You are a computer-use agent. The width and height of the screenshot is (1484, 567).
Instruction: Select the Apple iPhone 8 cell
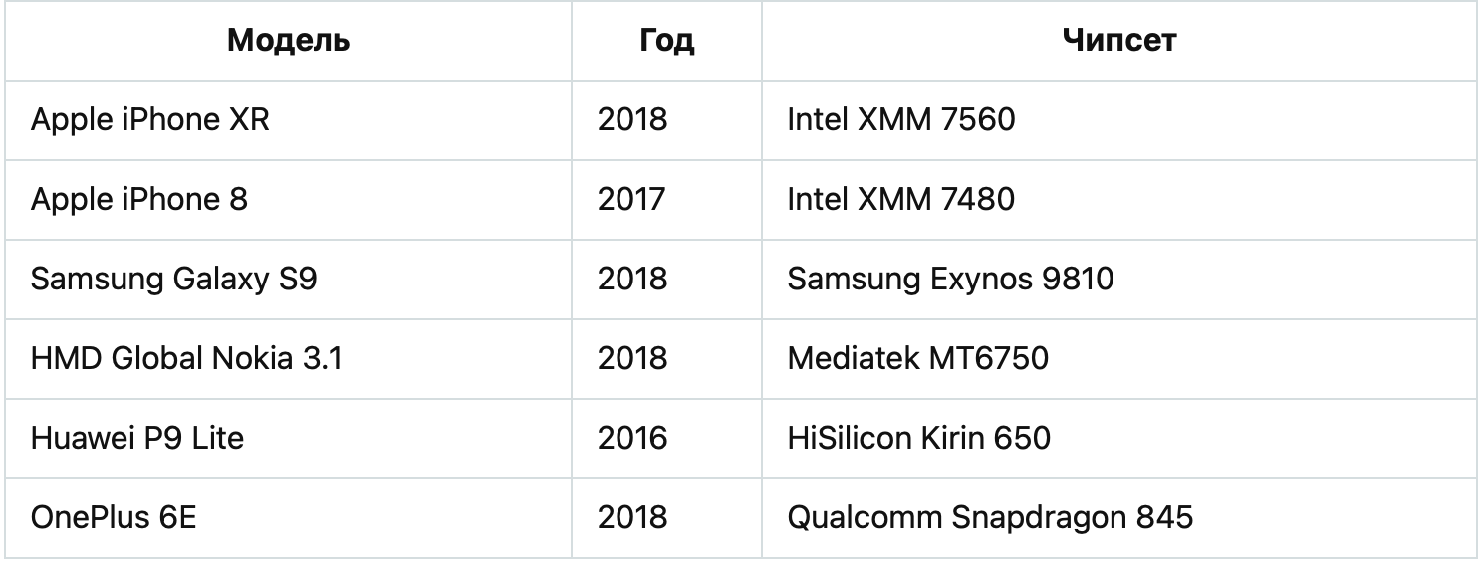(288, 200)
